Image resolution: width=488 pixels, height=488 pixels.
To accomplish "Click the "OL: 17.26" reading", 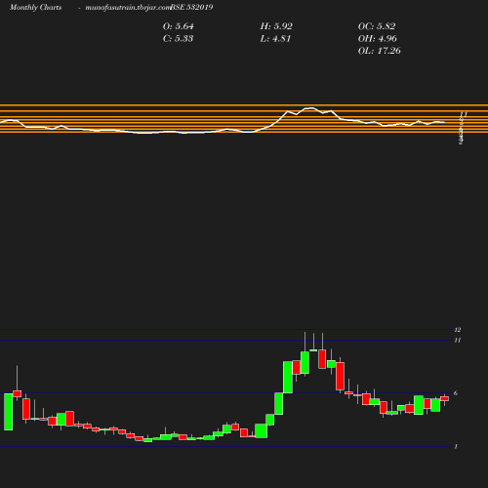I will [x=380, y=51].
